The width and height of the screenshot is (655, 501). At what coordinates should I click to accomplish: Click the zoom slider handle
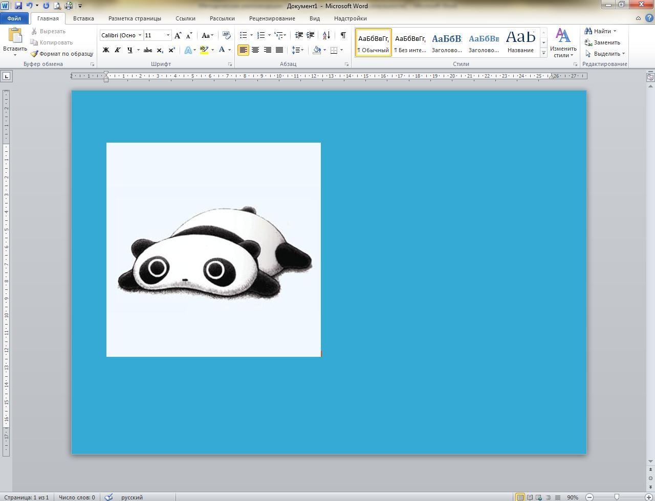[x=617, y=497]
